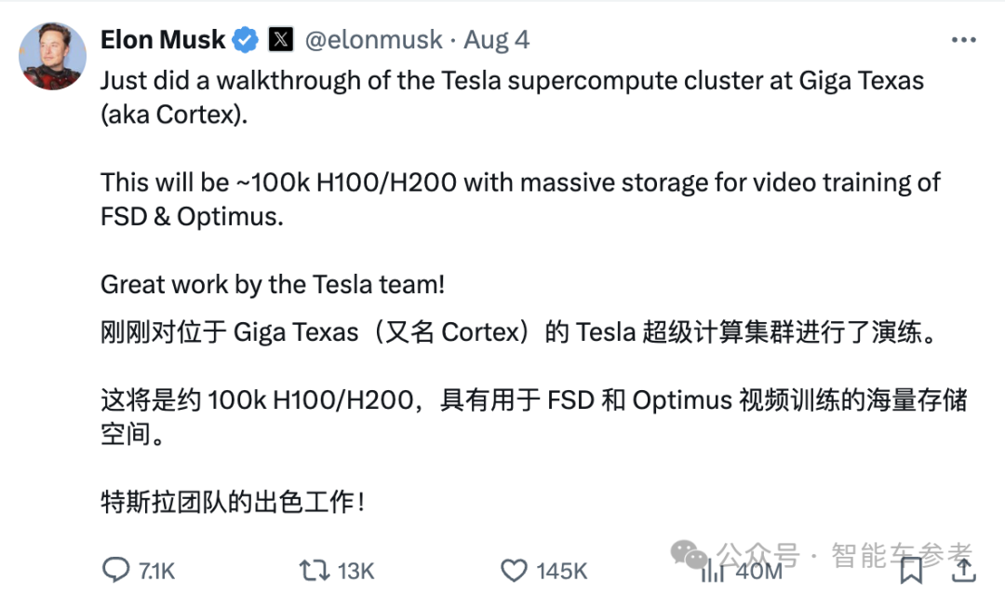Click the blue verified checkmark badge
This screenshot has height=595, width=1005.
tap(247, 40)
